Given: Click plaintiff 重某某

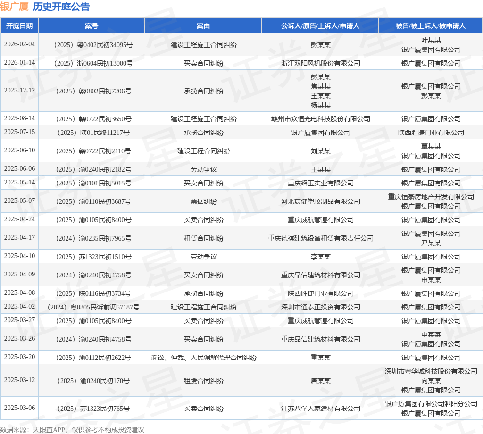Looking at the screenshot, I should point(320,358).
